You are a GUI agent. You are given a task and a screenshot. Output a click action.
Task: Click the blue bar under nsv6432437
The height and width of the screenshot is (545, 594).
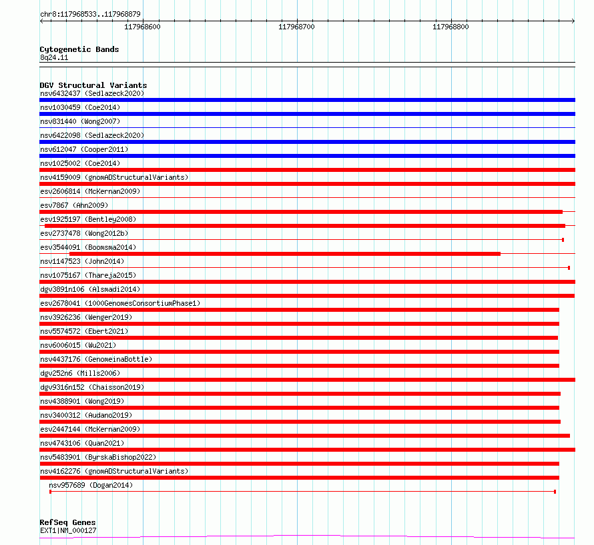tap(307, 100)
